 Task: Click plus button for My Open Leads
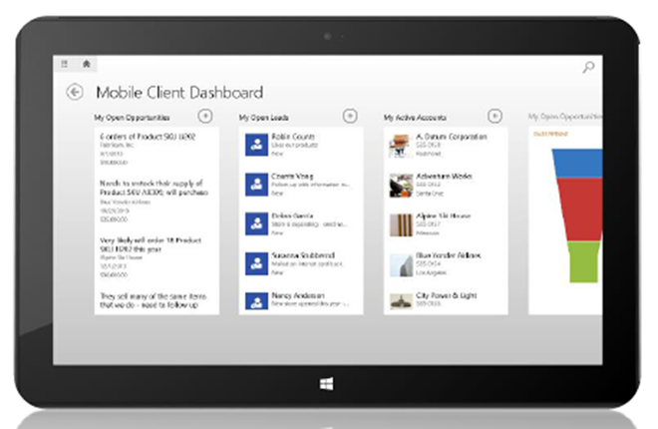coord(350,117)
